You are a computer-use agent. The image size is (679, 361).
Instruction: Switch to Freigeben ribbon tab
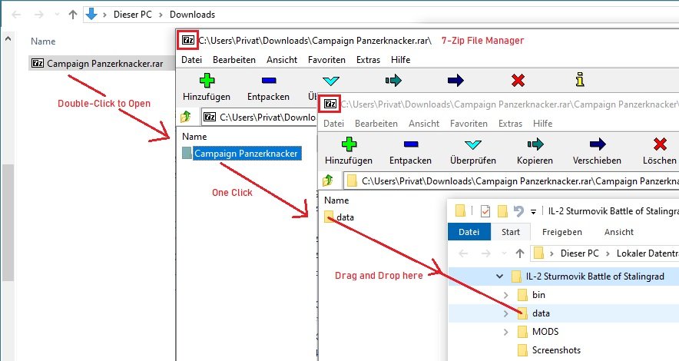(562, 232)
